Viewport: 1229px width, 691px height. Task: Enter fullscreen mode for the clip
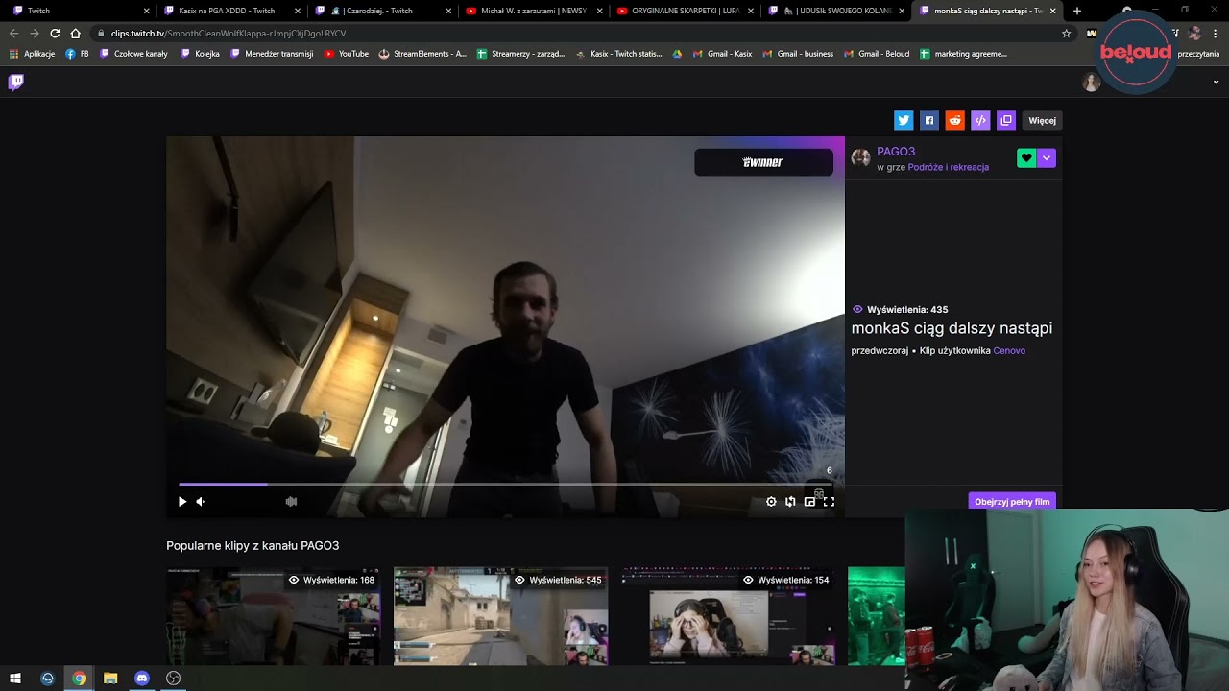[829, 501]
